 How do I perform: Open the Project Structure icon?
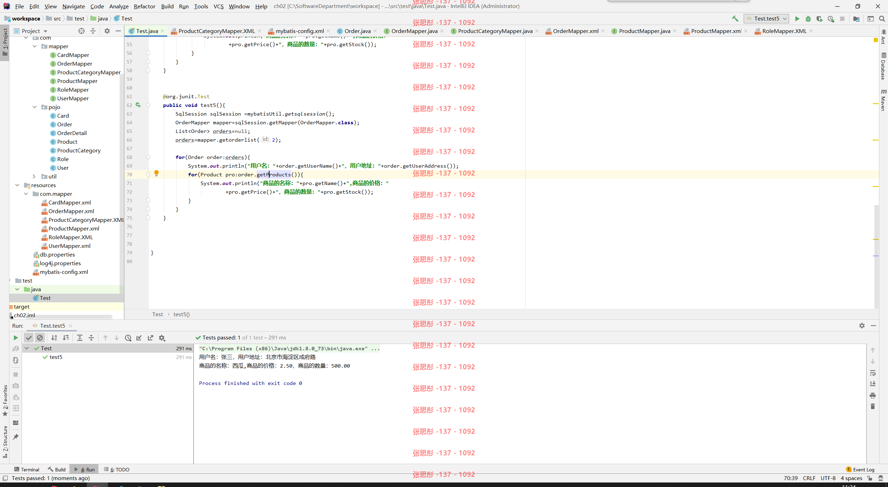click(856, 19)
